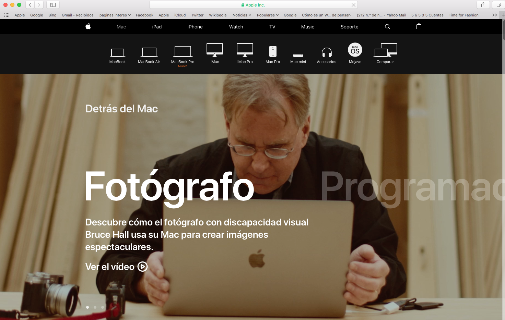Click the Ver el vídeo link

tap(116, 267)
